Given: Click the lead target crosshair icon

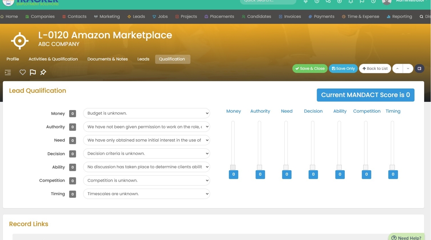Looking at the screenshot, I should point(20,41).
